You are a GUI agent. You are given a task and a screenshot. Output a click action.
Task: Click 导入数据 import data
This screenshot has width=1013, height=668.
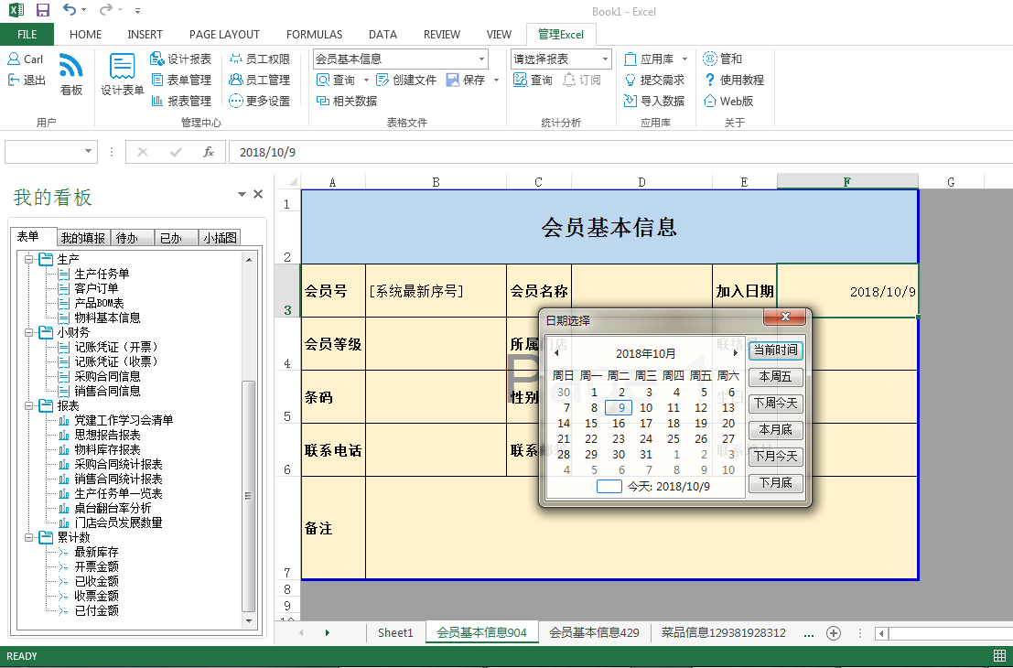[654, 101]
